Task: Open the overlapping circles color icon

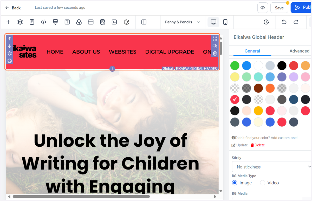Action: click(79, 22)
